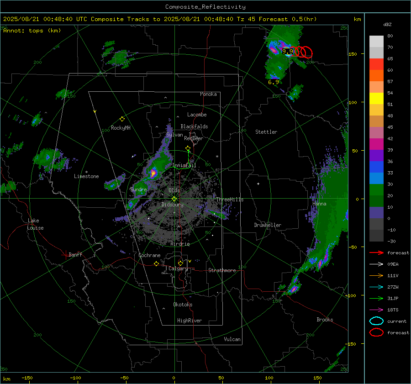Click the yellow diamond marker at Cochrane
The image size is (411, 384).
[156, 263]
